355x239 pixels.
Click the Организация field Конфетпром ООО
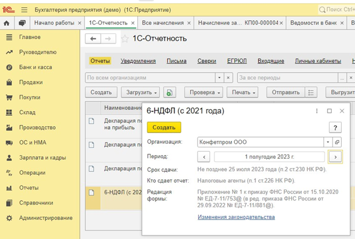pyautogui.click(x=260, y=142)
